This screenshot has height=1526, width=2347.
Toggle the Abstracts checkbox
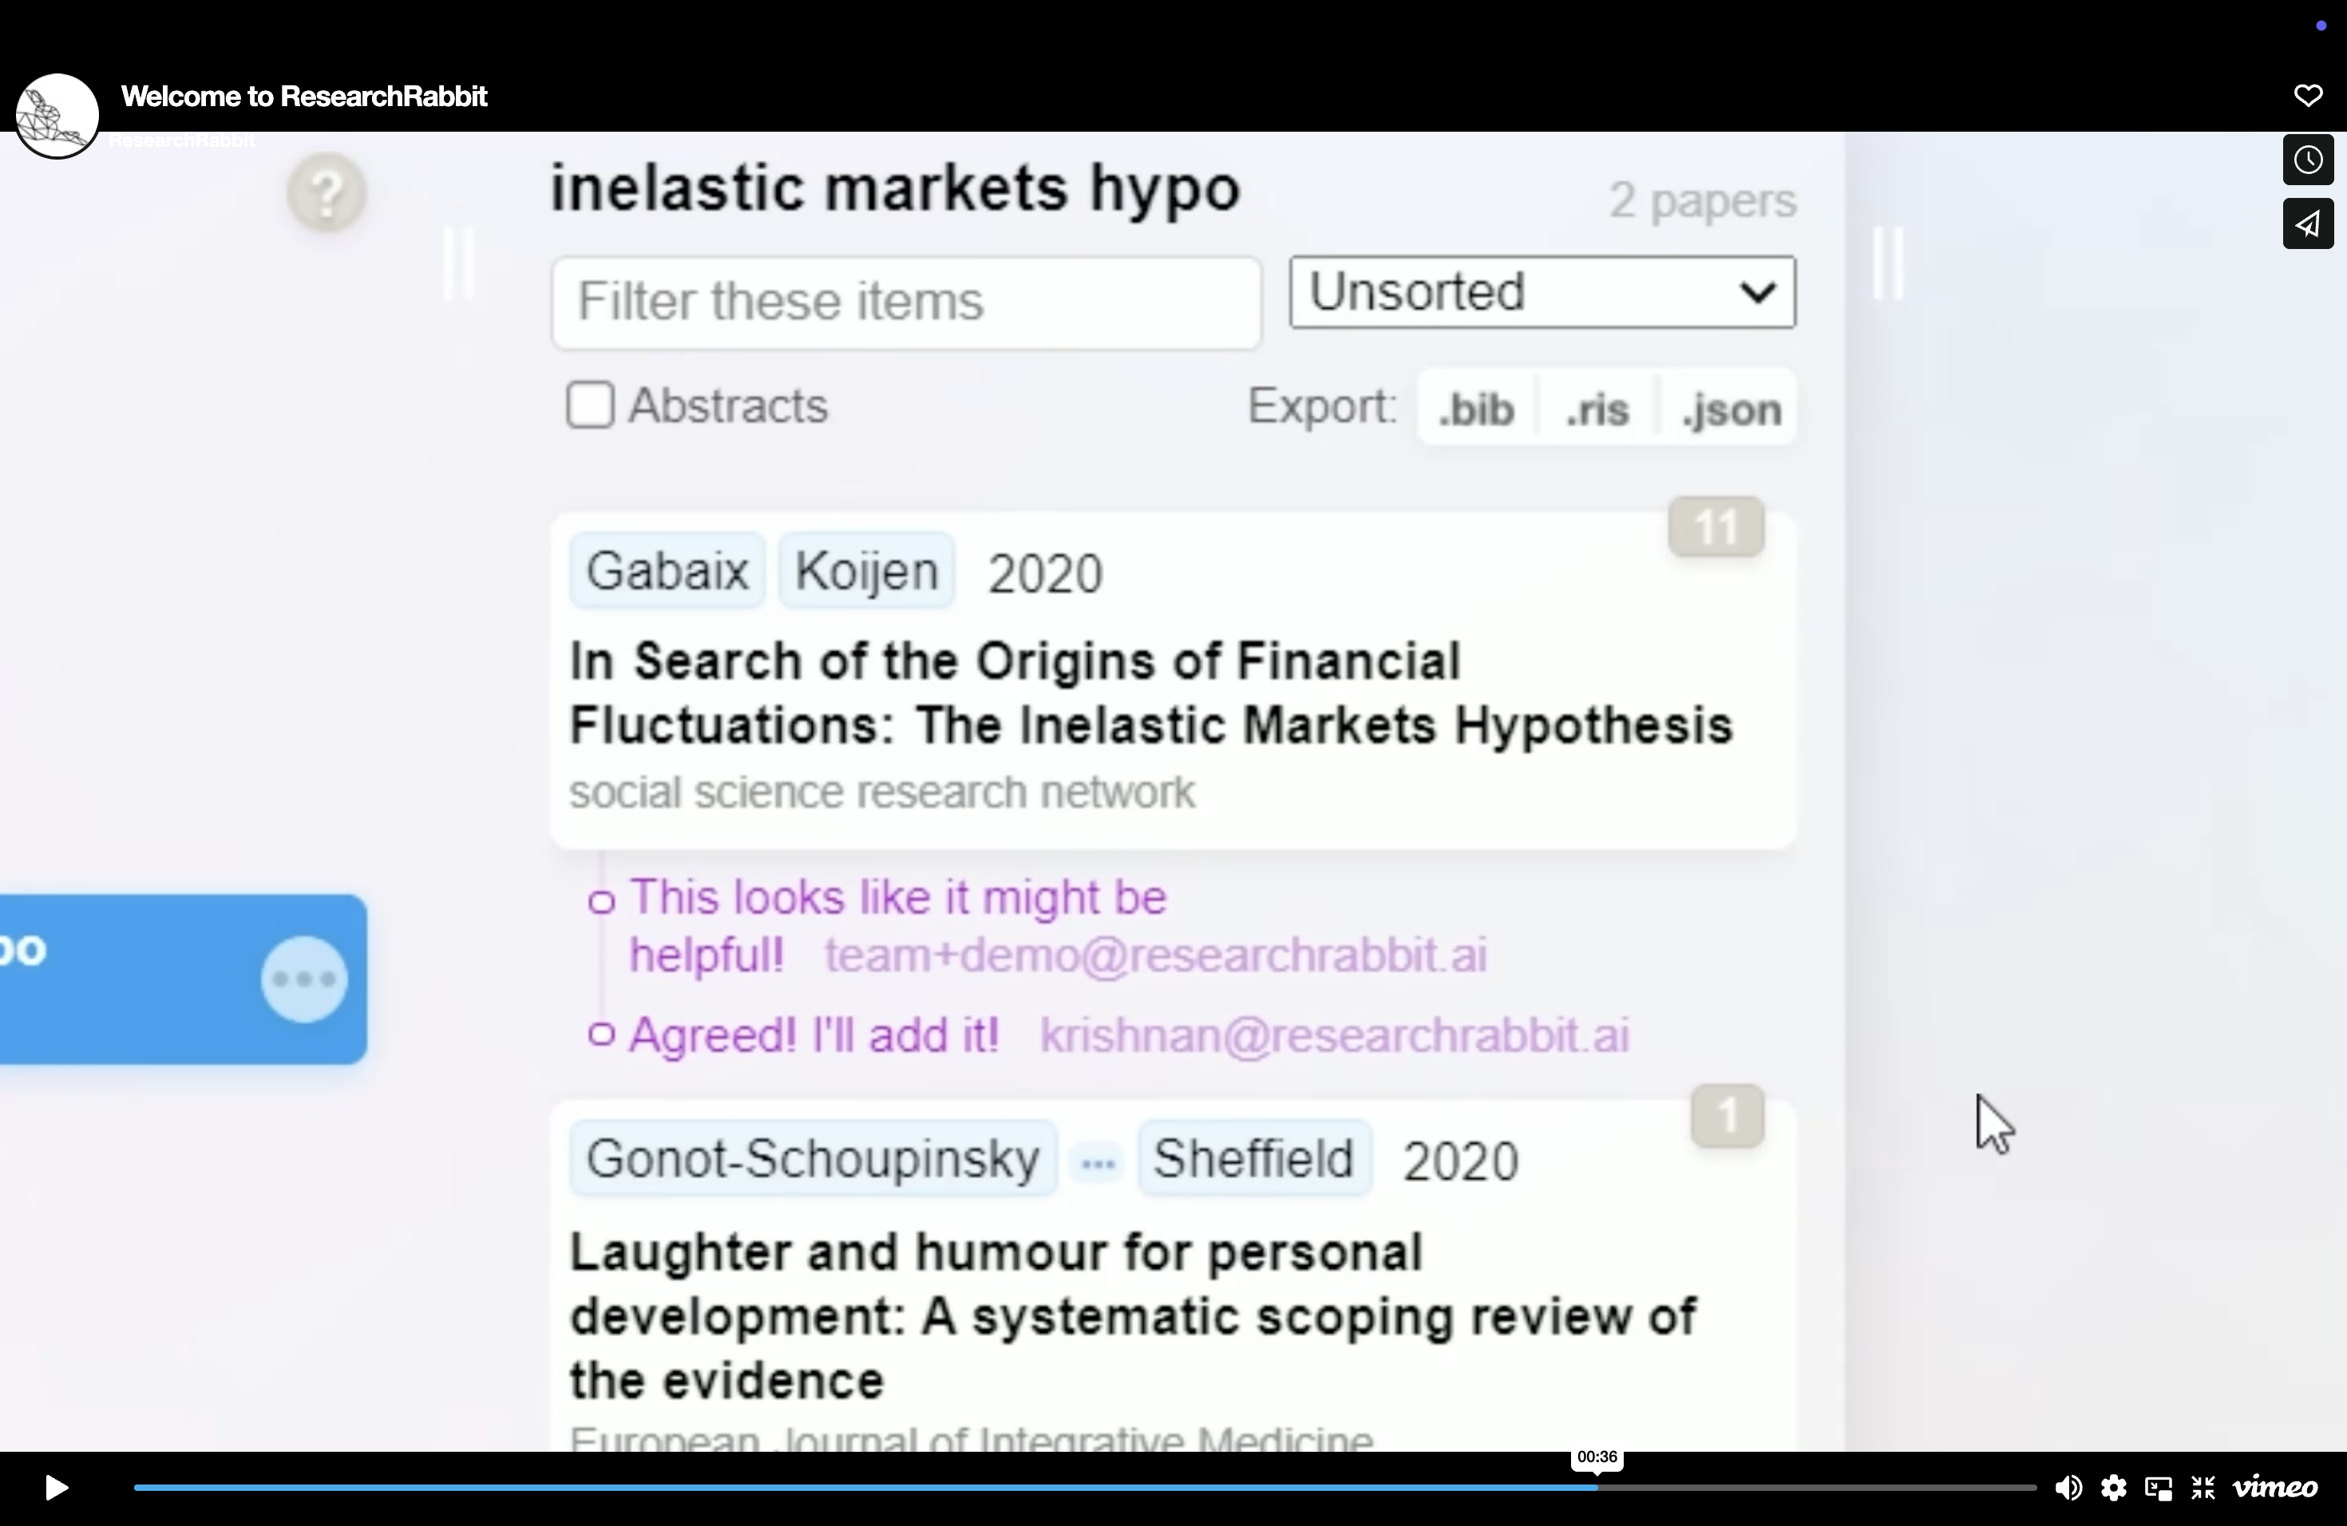[x=590, y=405]
